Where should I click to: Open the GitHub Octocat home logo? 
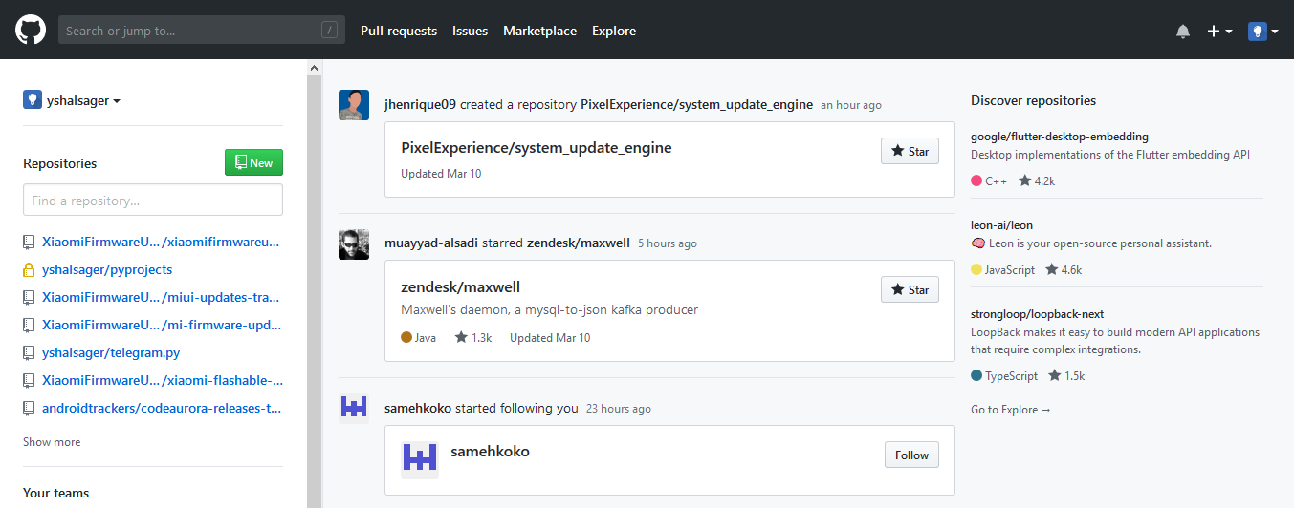31,31
